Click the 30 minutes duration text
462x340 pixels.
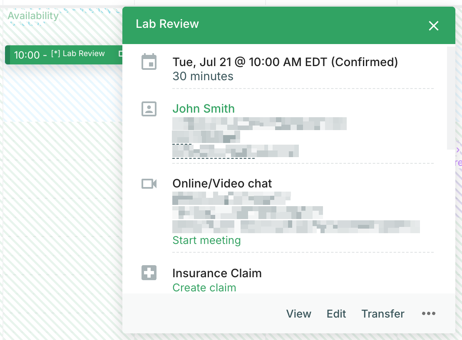pos(203,76)
